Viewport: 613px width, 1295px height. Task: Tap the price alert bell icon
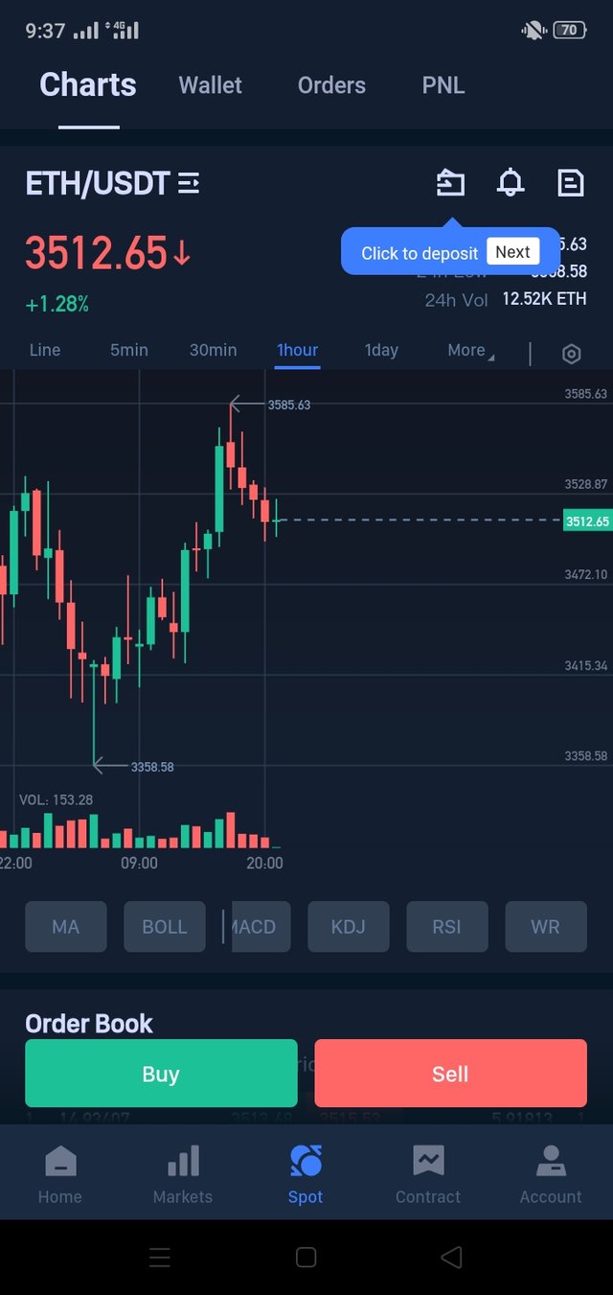(x=511, y=182)
